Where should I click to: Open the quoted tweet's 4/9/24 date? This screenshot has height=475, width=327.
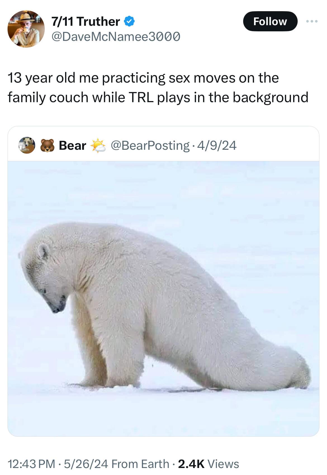[217, 146]
